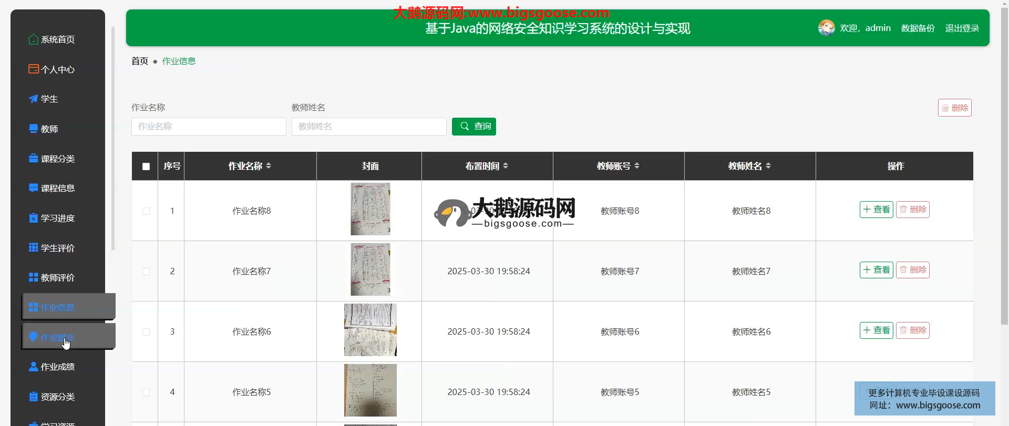Screen dimensions: 1009x426
Task: Click the 学习进度 icon in sidebar
Action: [33, 218]
